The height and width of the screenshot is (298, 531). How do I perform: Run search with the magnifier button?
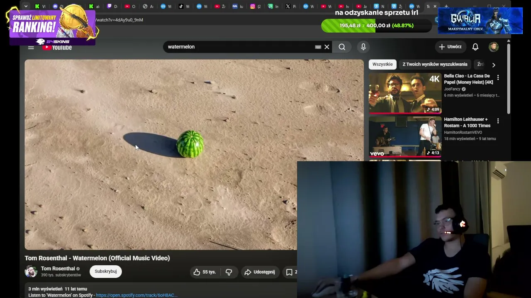click(342, 47)
